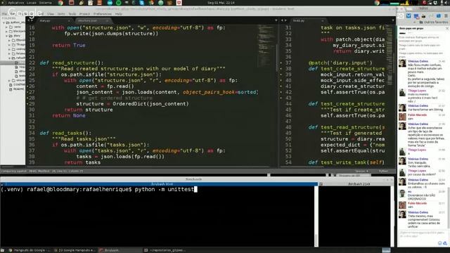Open the emoji picker in chat input

coord(439,243)
